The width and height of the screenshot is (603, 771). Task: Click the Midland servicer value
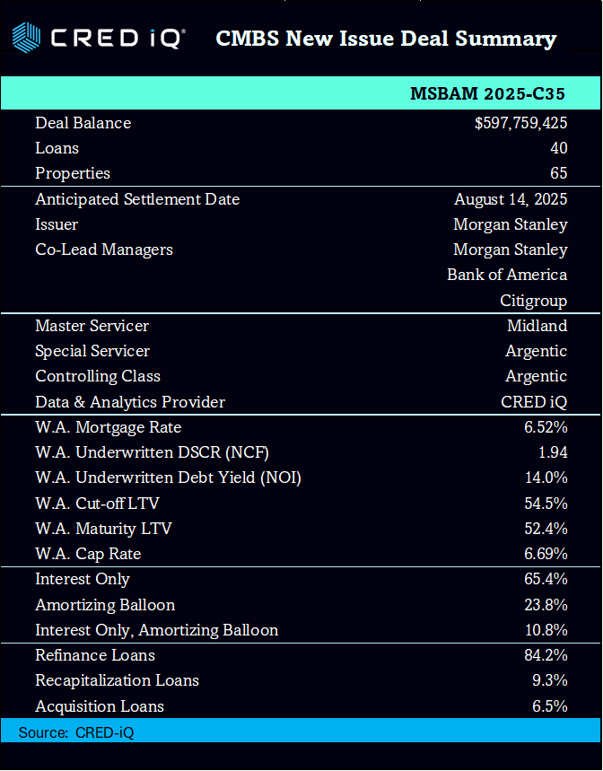tap(537, 326)
